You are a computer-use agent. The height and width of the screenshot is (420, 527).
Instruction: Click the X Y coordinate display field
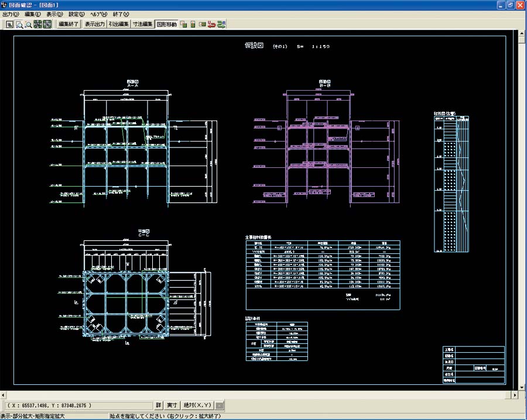pyautogui.click(x=78, y=405)
